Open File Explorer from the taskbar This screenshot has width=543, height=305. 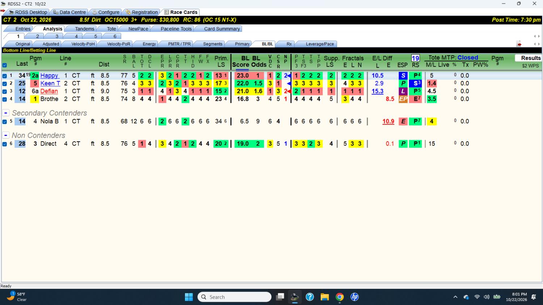point(325,297)
